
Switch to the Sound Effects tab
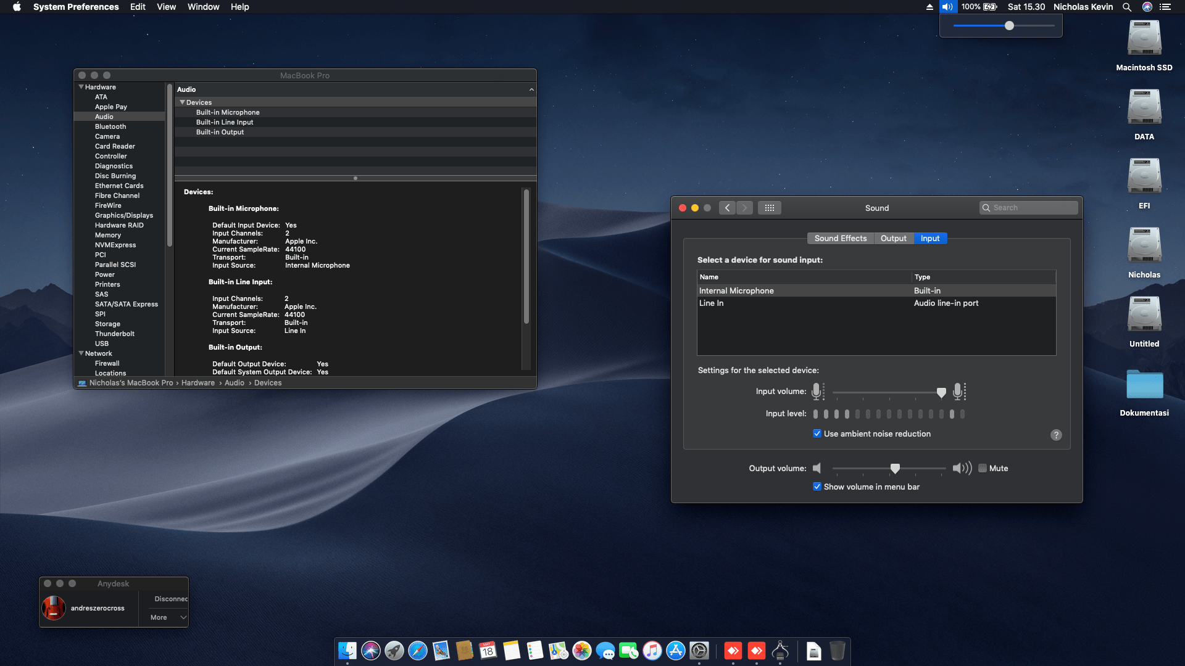(840, 238)
